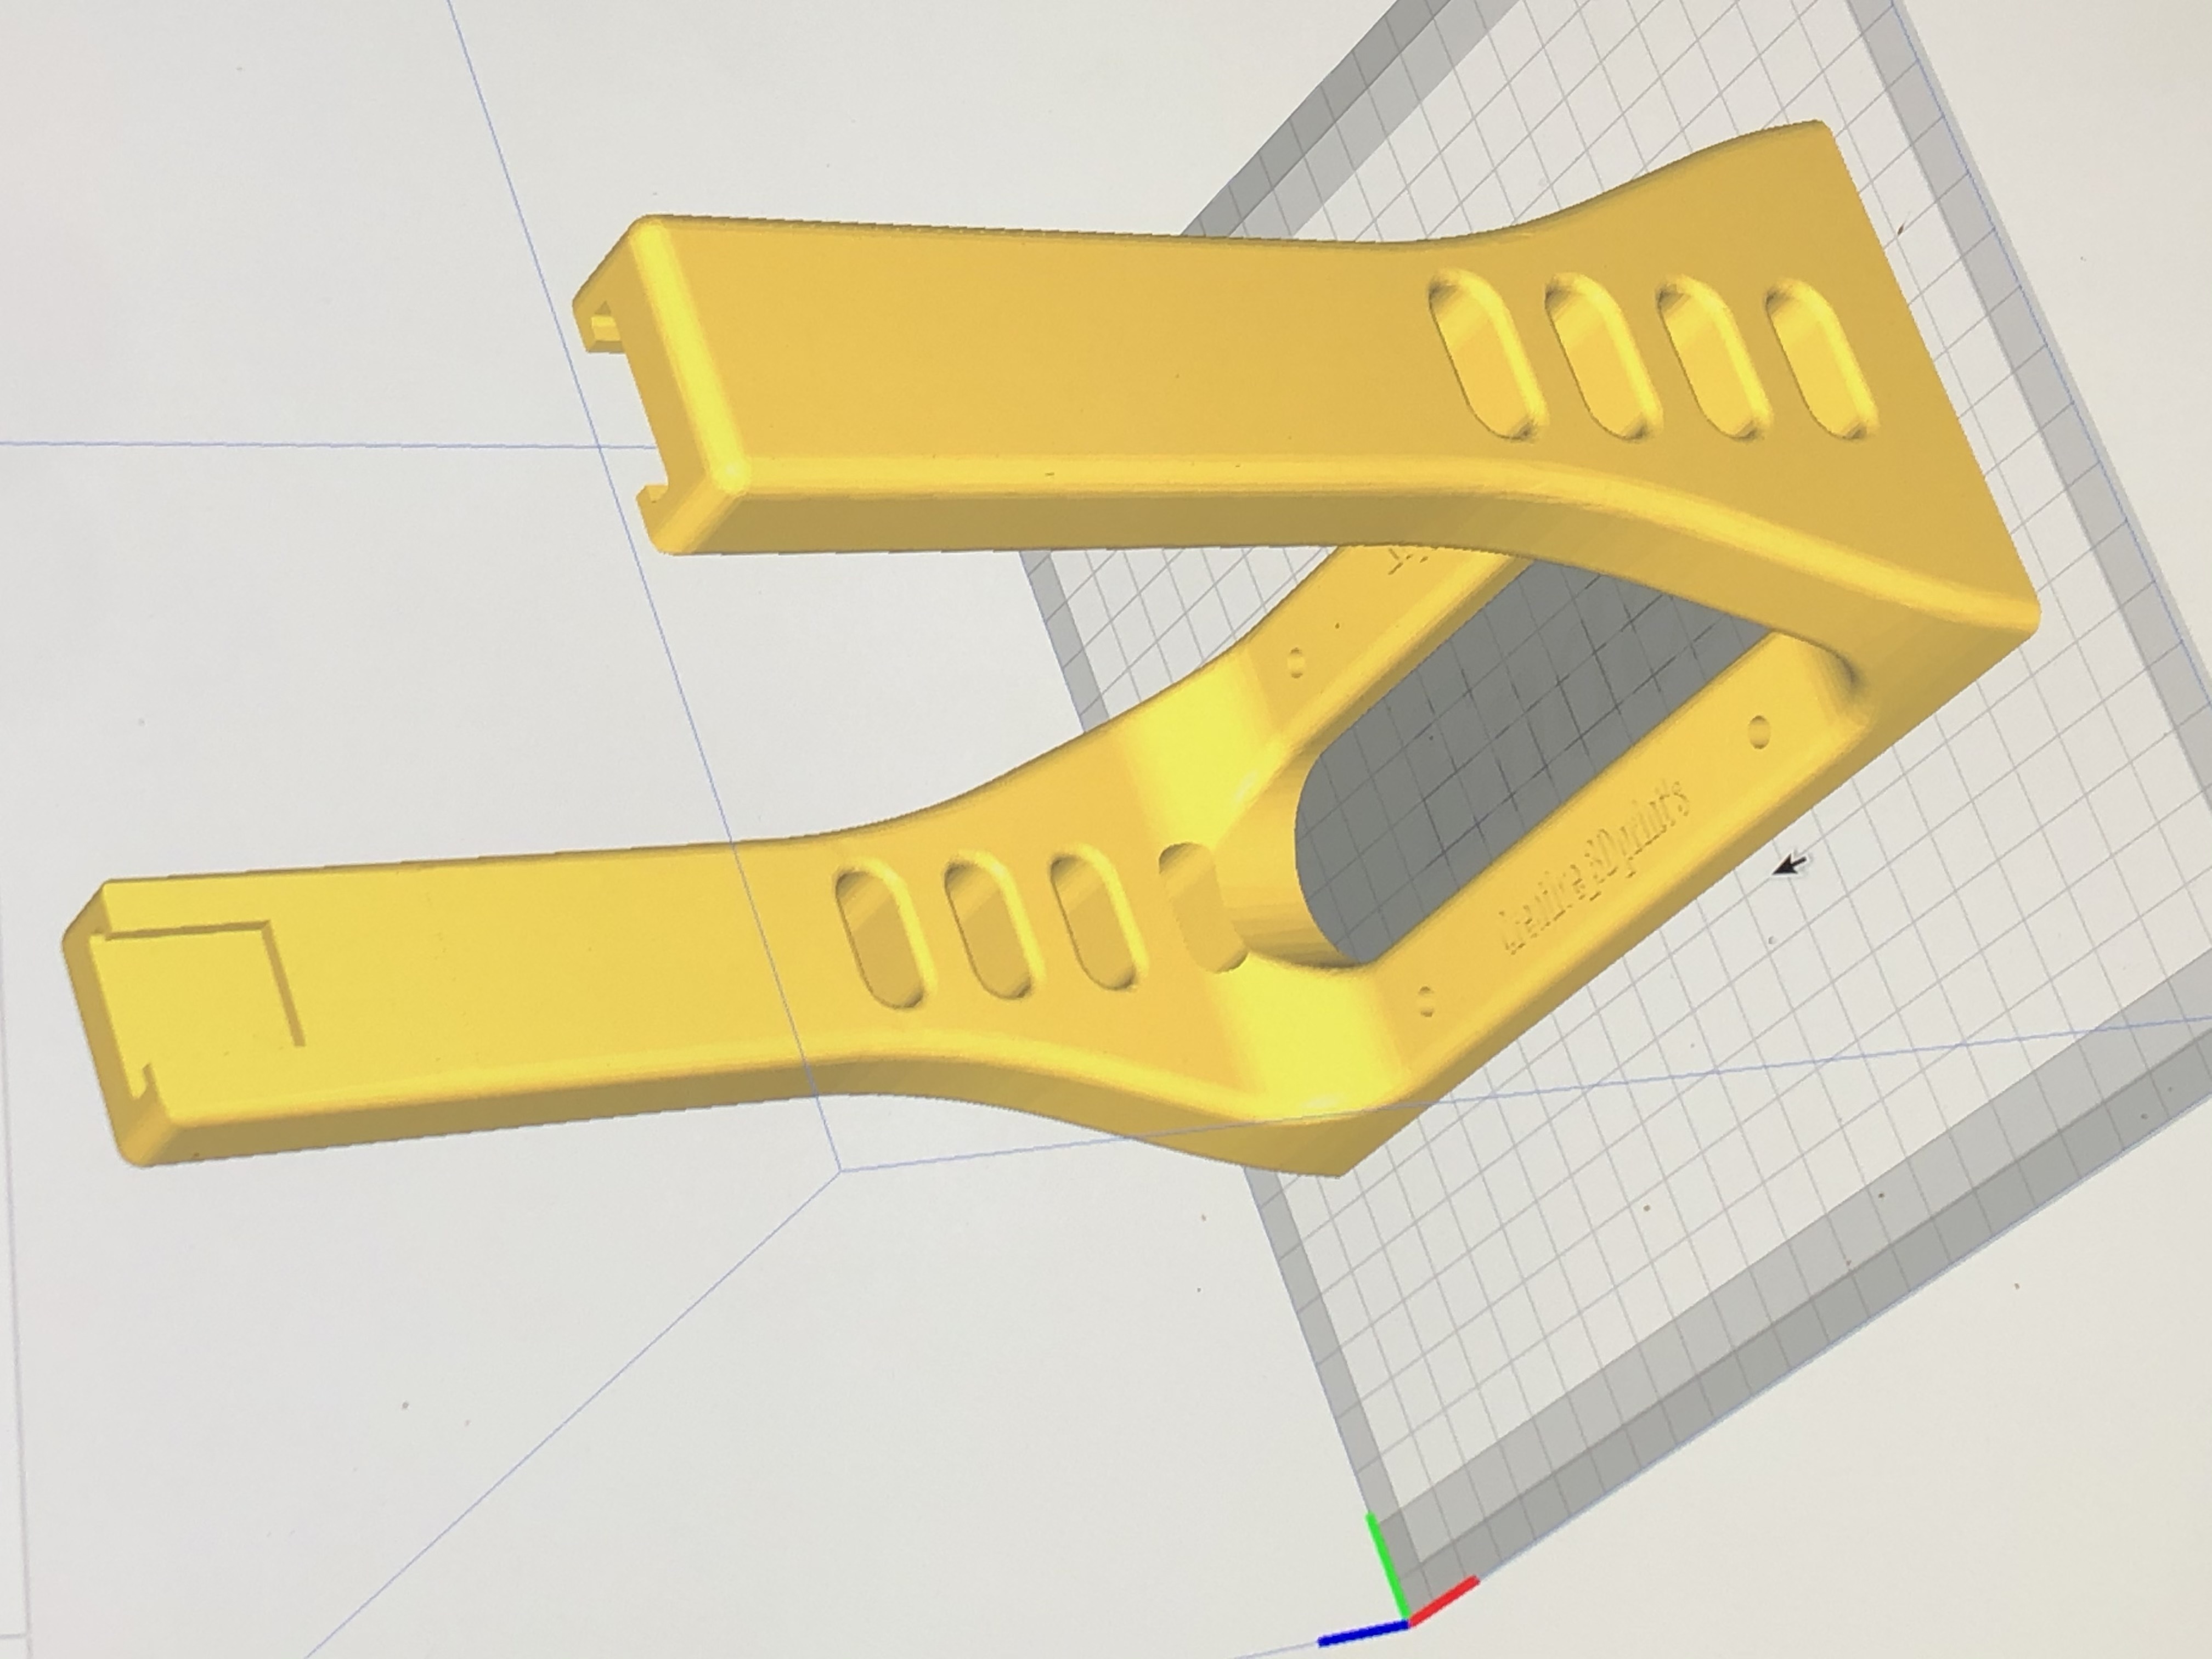Viewport: 2212px width, 1659px height.
Task: Click screw hole right of engraved text
Action: pos(1760,732)
